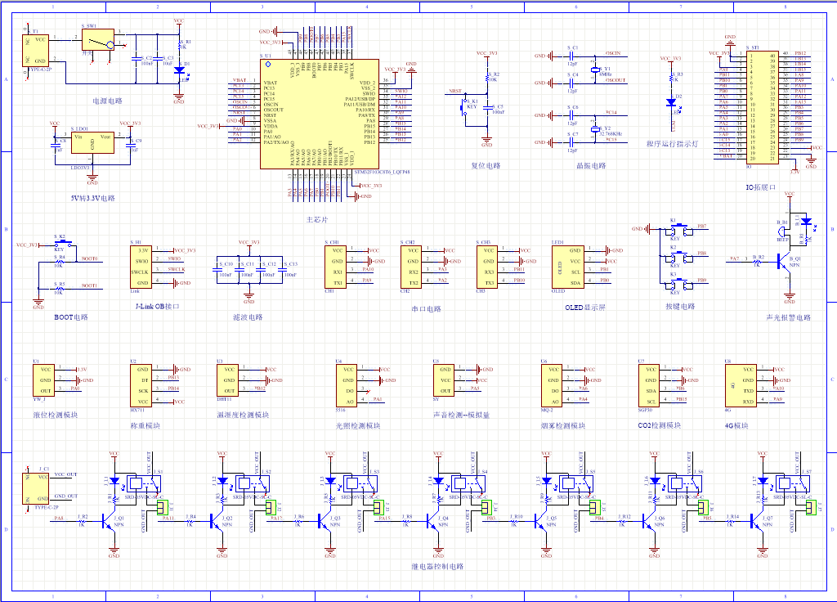Select the S_ST1 IO expansion header
Image resolution: width=837 pixels, height=602 pixels.
click(x=763, y=107)
